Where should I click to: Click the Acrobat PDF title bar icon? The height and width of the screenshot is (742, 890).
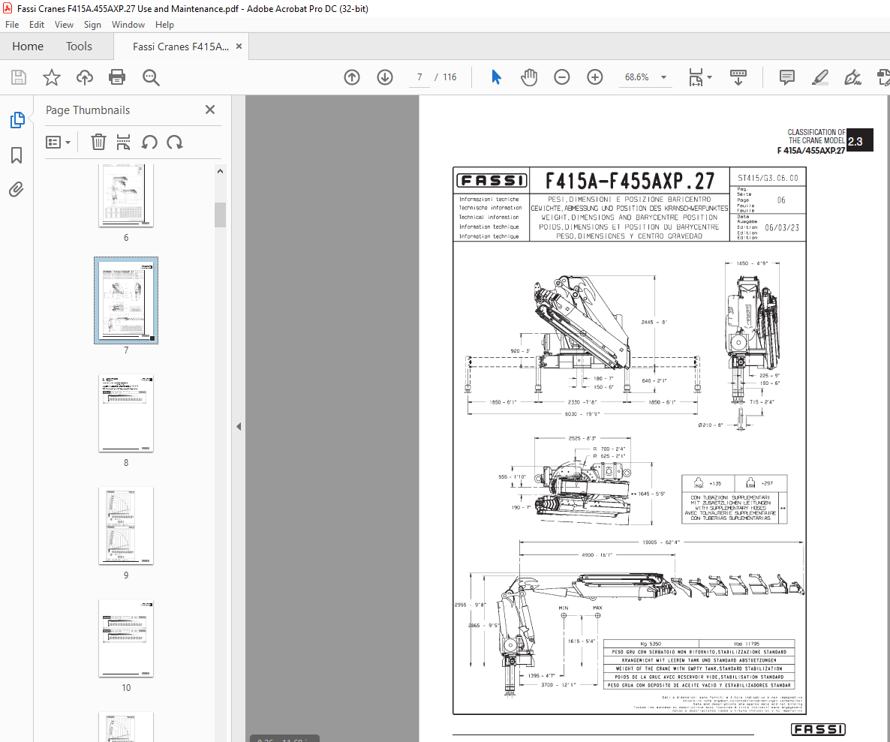point(8,8)
